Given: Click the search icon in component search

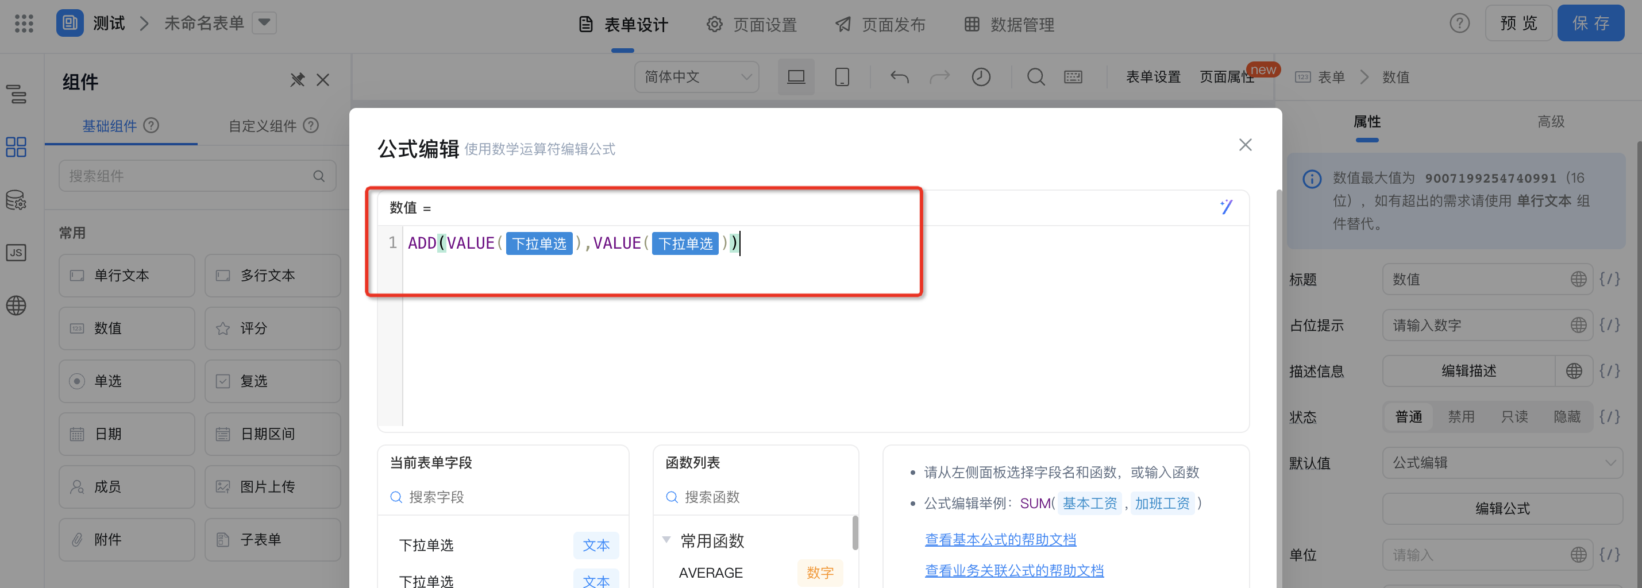Looking at the screenshot, I should (319, 176).
